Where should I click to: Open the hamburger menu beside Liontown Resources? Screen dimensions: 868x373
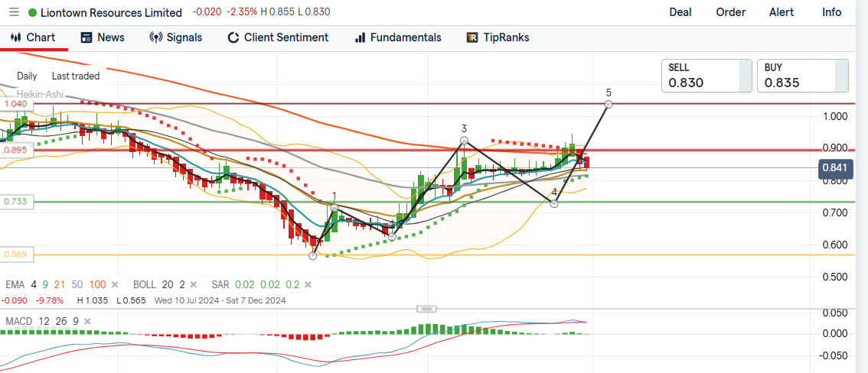14,12
